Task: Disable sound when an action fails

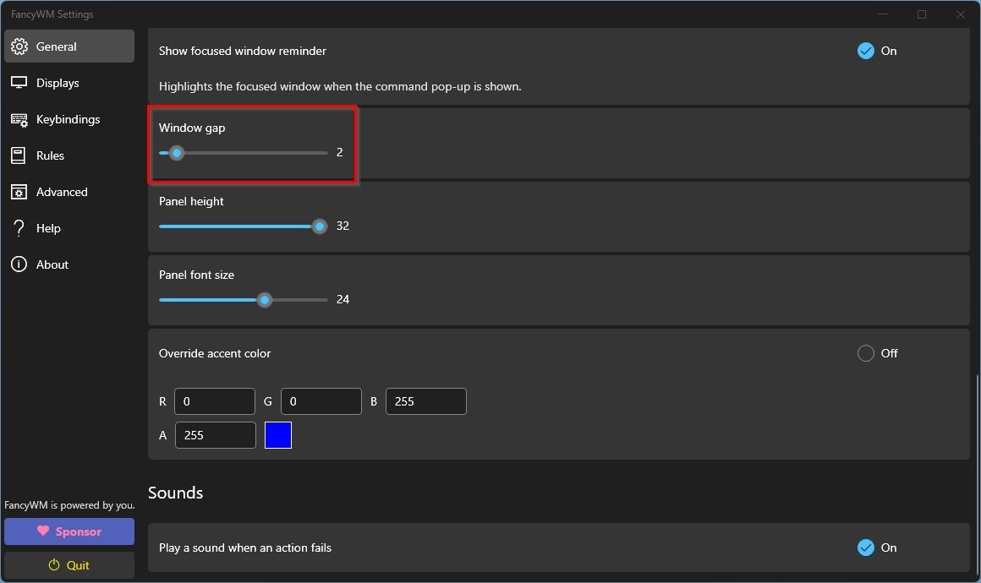Action: (x=866, y=548)
